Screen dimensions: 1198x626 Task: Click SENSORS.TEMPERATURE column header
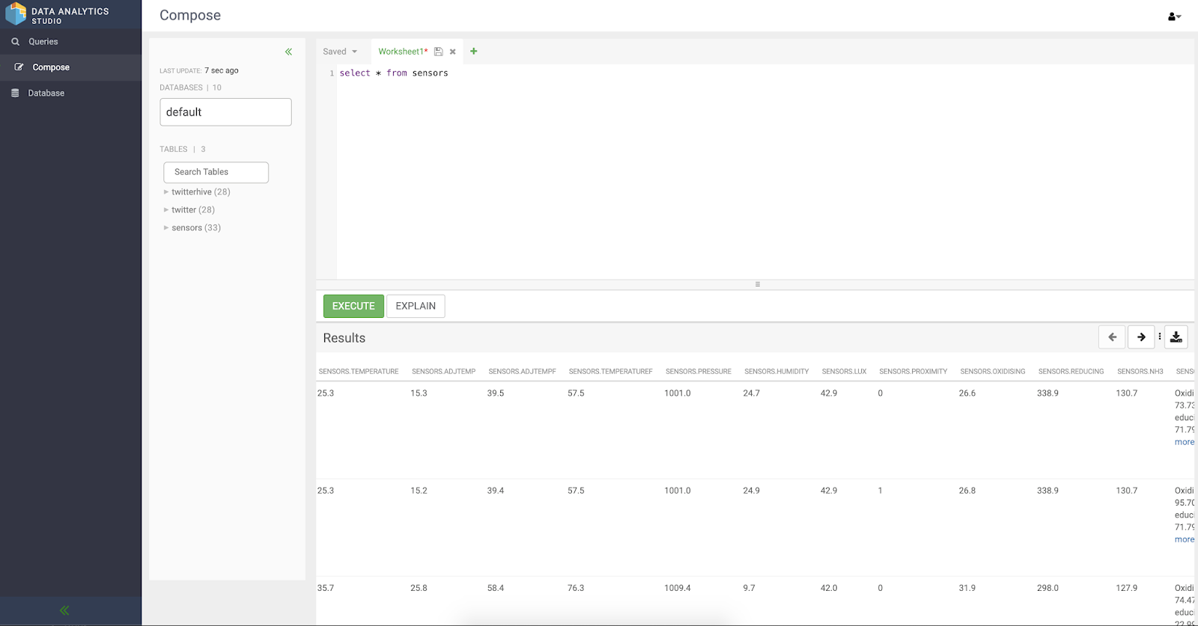359,372
